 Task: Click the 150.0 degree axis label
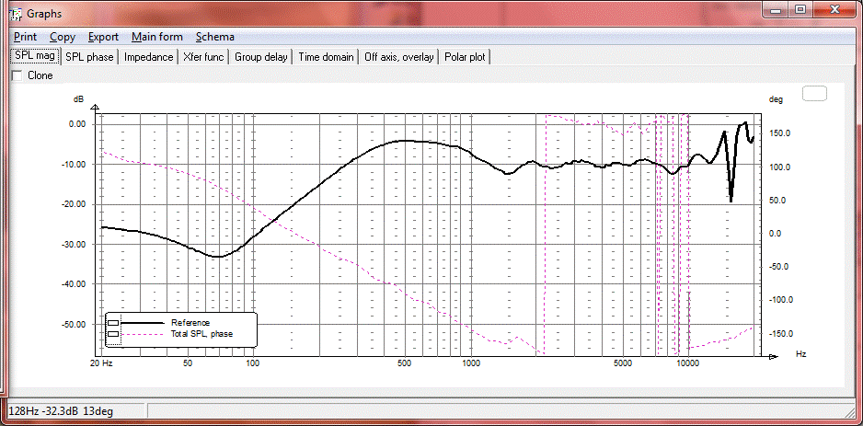[x=781, y=133]
